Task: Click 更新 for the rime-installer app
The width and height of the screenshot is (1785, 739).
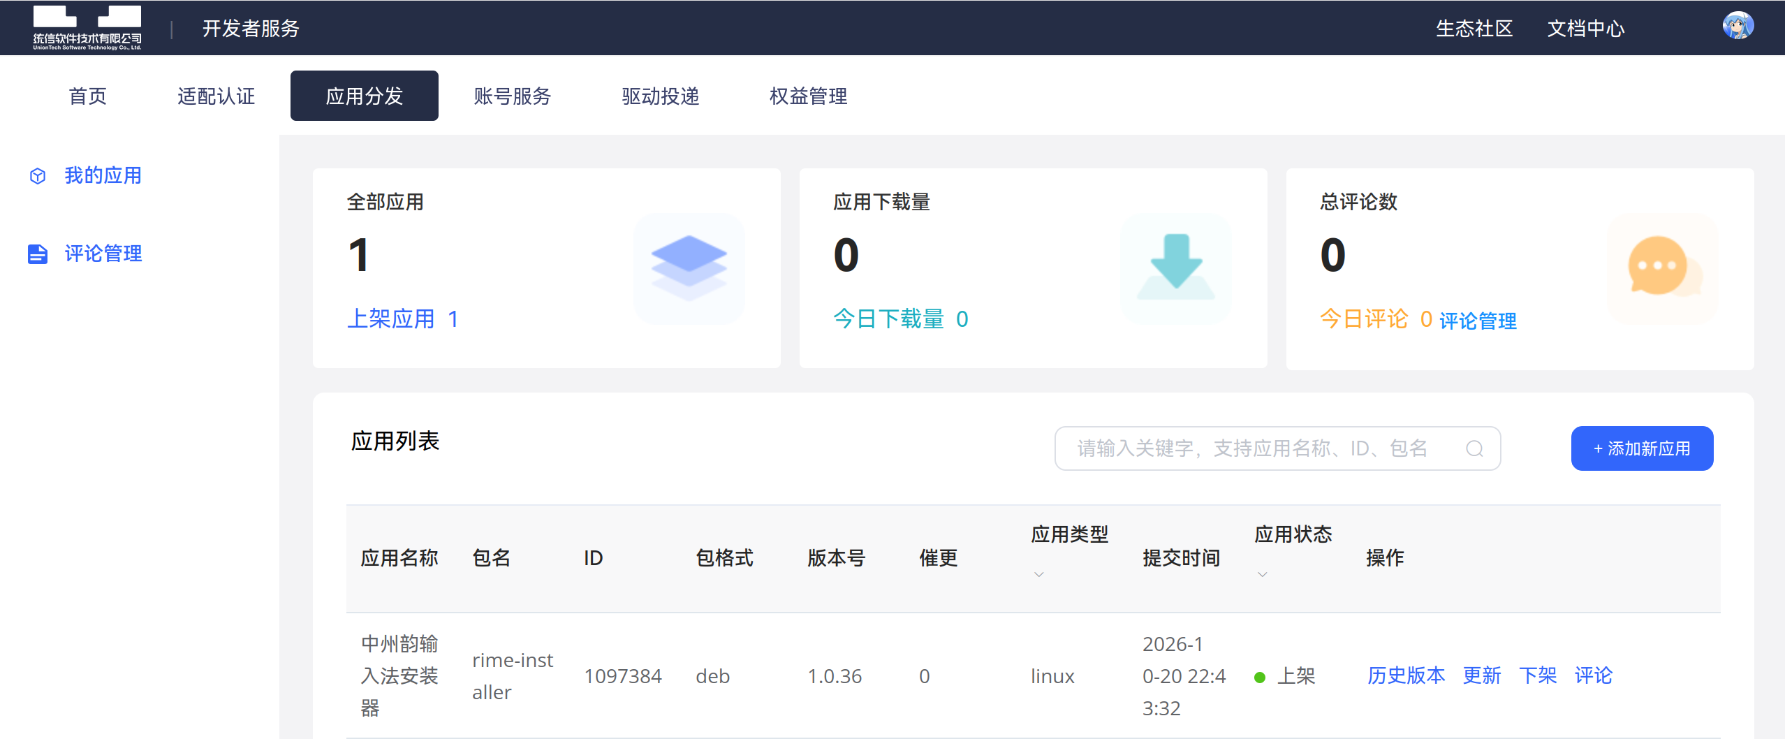Action: click(1482, 676)
